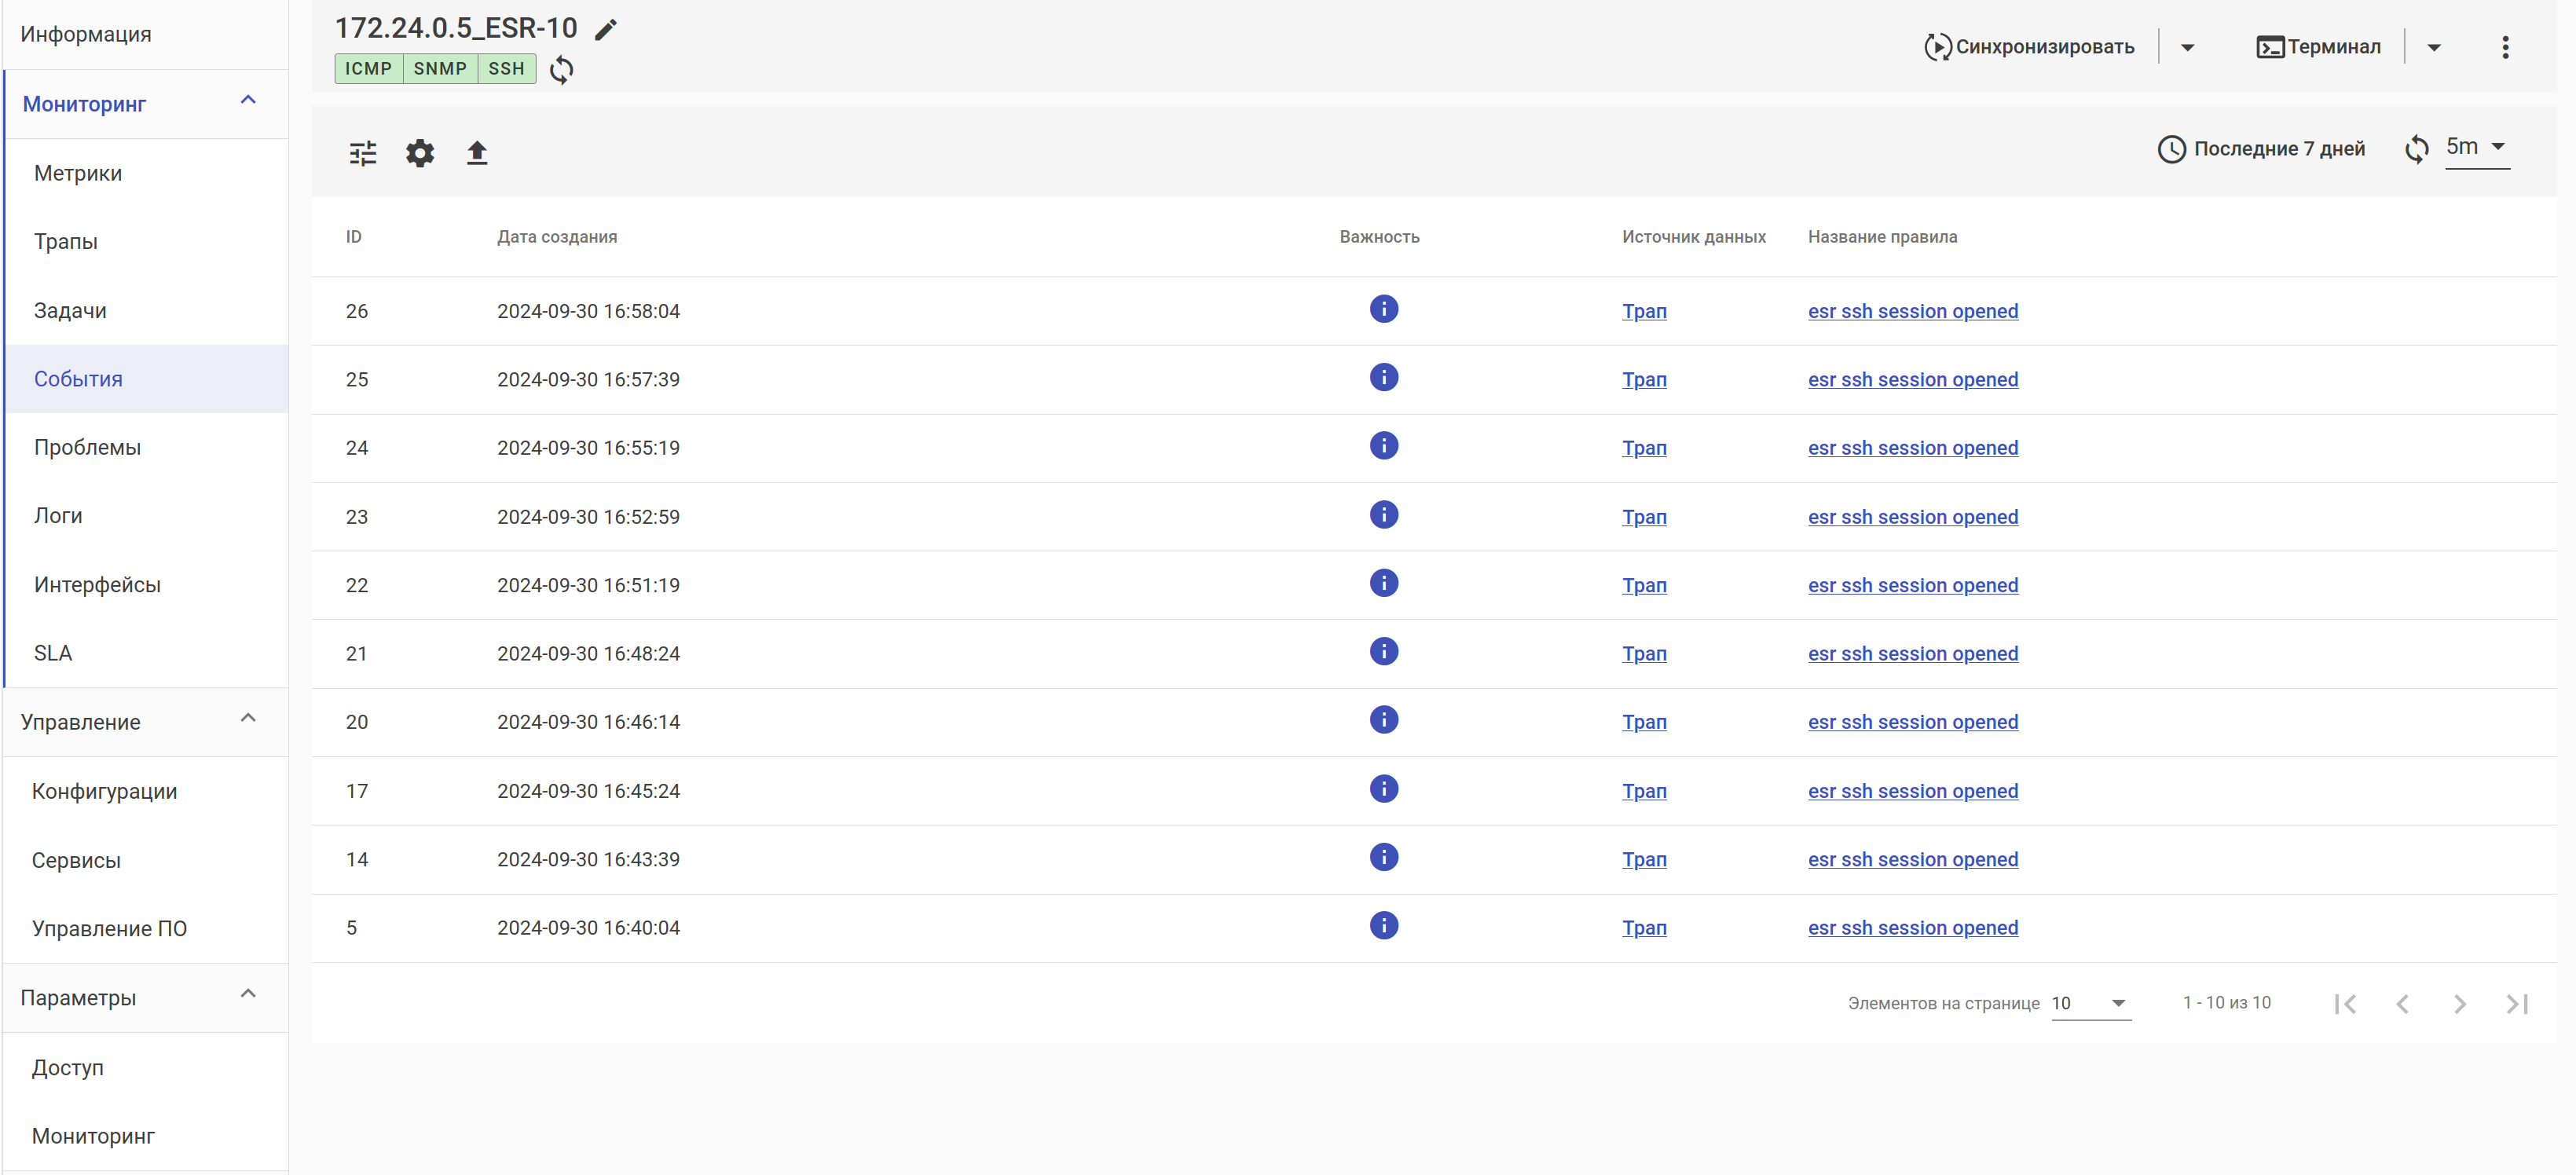Viewport: 2576px width, 1175px height.
Task: Click the Синхронизировать button
Action: [2029, 47]
